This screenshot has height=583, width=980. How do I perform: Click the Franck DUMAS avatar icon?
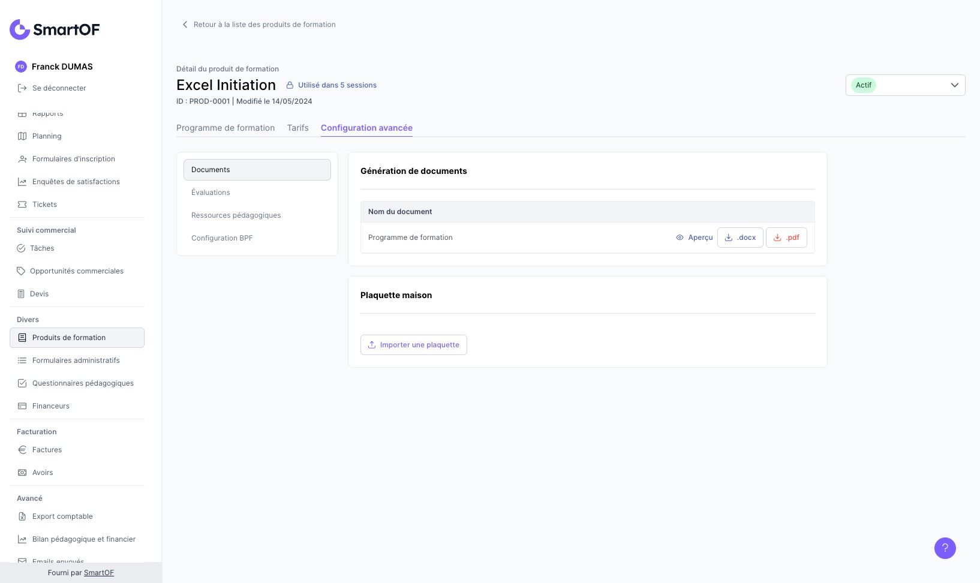tap(21, 67)
